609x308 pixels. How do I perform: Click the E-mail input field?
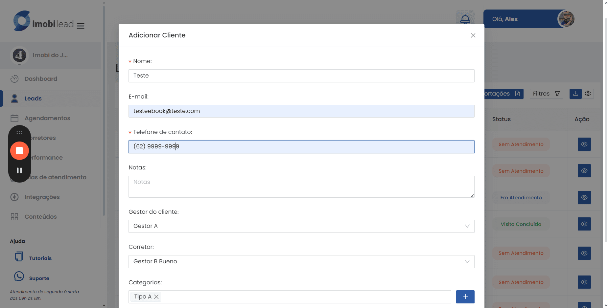tap(301, 111)
